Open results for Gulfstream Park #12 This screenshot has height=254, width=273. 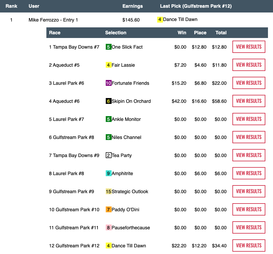pos(249,245)
